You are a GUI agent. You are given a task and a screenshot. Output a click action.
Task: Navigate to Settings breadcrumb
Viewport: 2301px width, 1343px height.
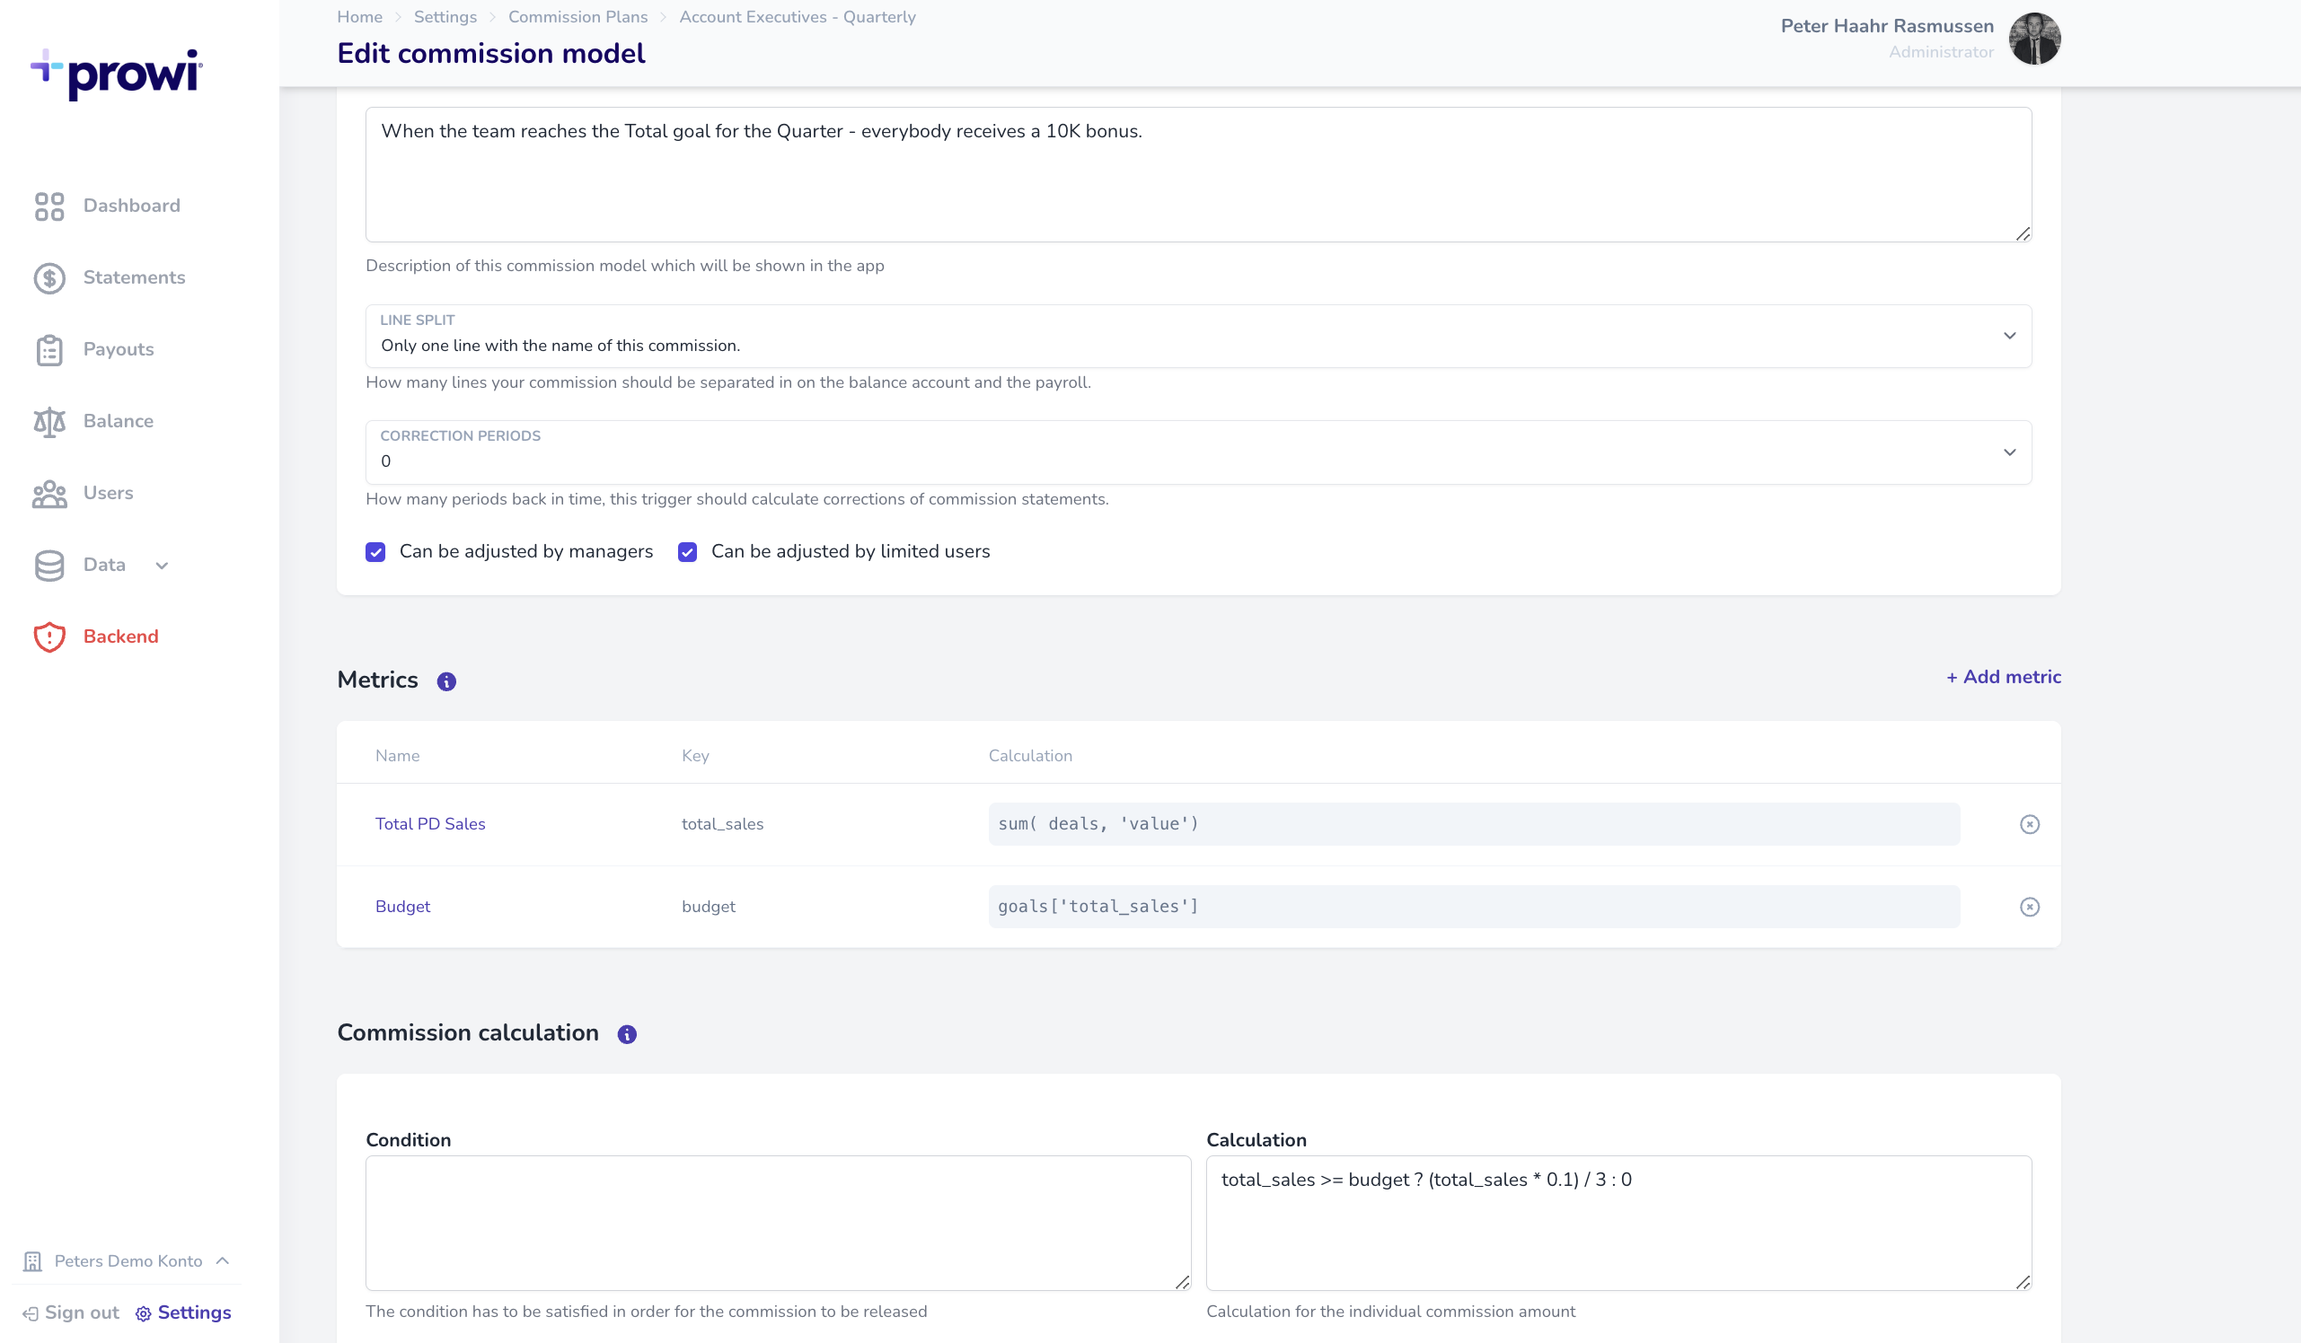pyautogui.click(x=445, y=16)
